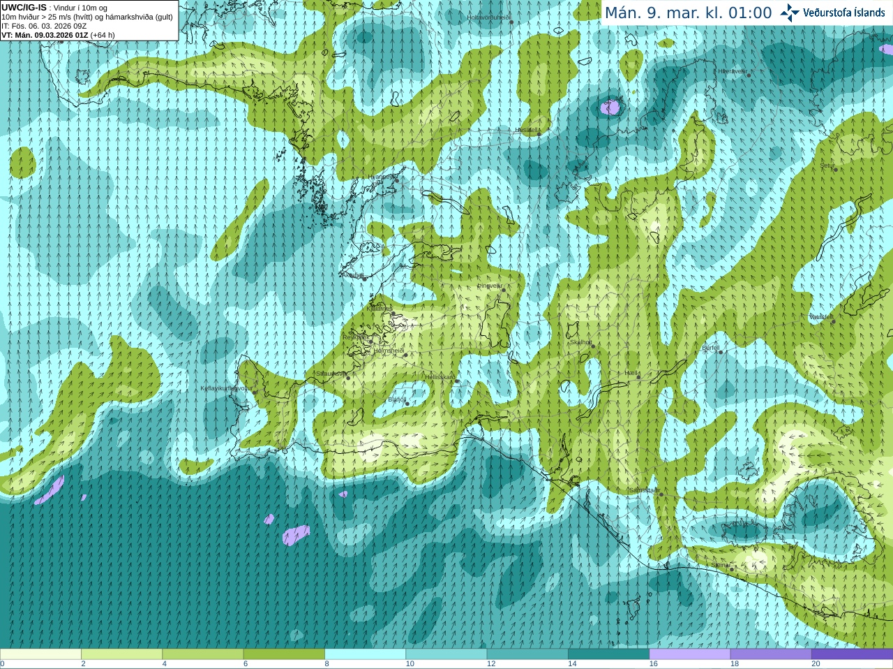Click the Skálholt station label
Screen dimensions: 893x669
click(581, 342)
